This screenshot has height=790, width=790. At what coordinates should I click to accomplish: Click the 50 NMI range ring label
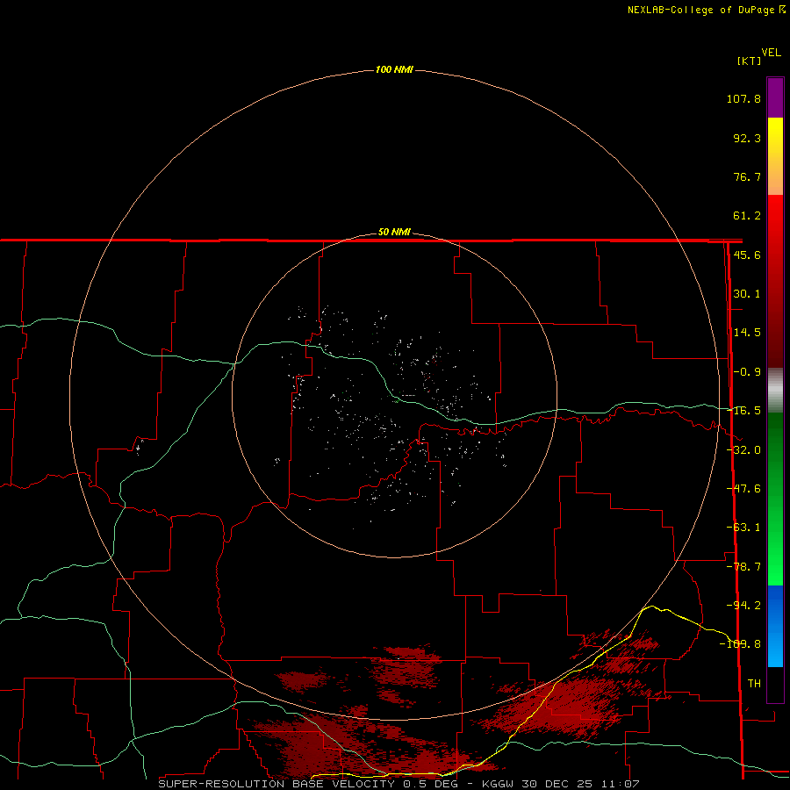click(394, 232)
